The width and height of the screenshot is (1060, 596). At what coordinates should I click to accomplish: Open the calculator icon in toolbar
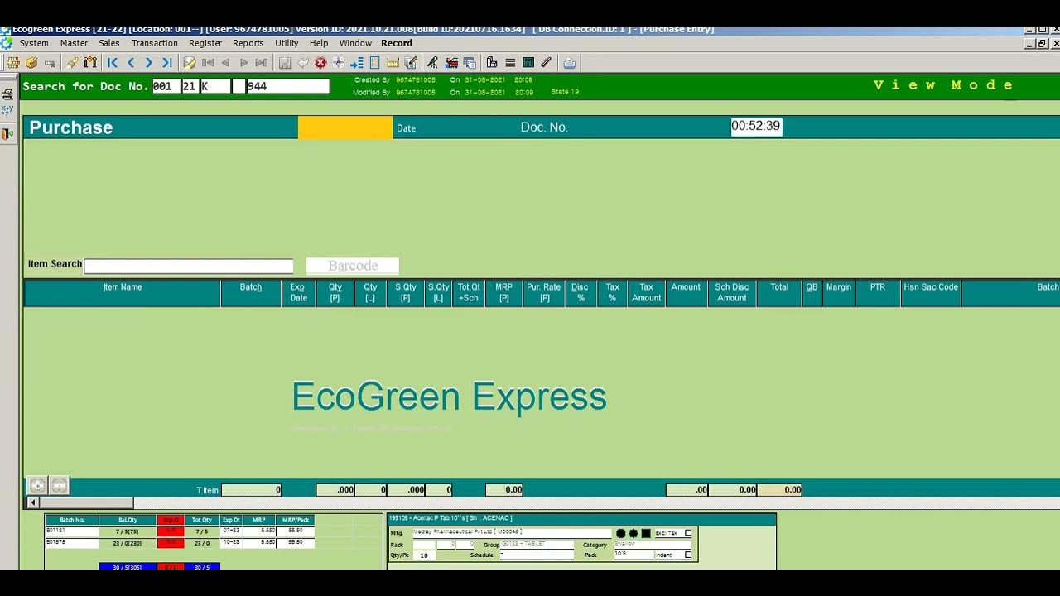pyautogui.click(x=528, y=63)
